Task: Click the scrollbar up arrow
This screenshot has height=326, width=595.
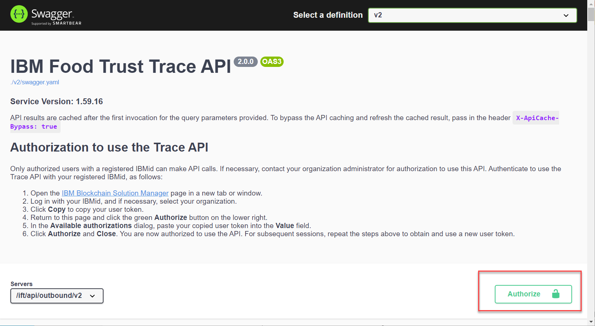Action: 591,3
